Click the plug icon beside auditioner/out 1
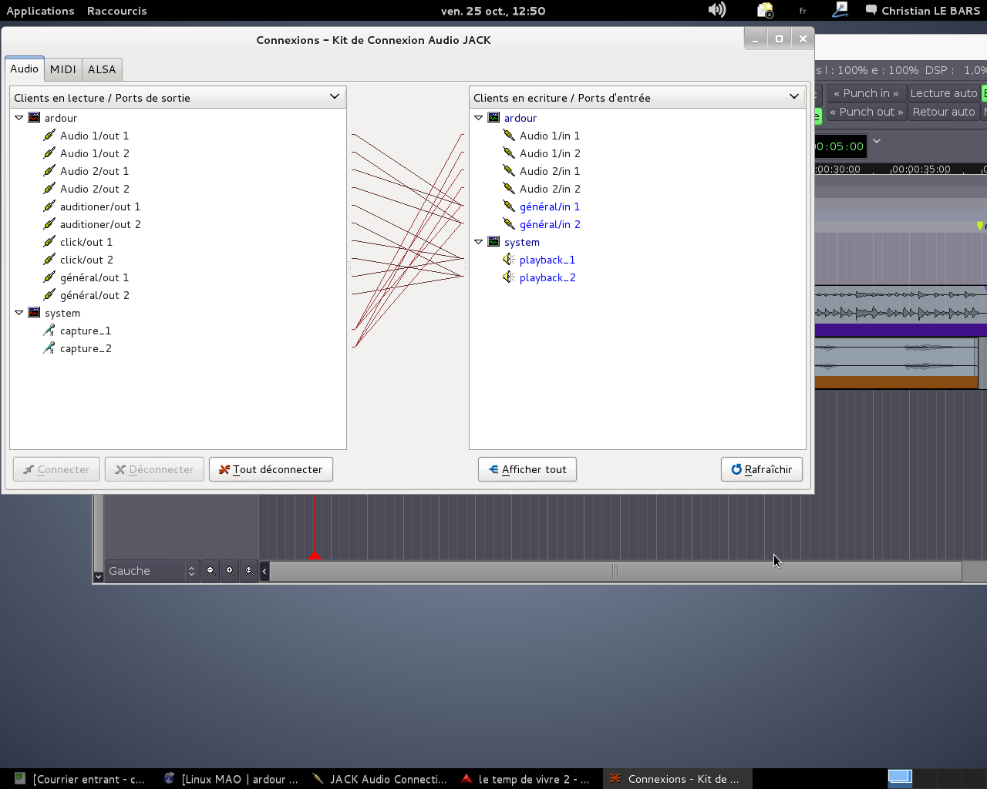 coord(49,206)
